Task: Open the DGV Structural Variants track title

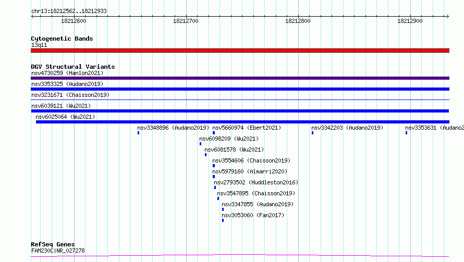Action: [73, 67]
